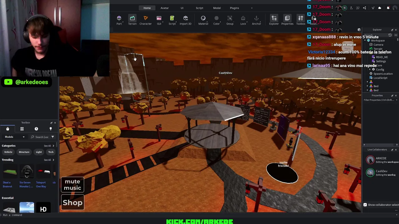The image size is (399, 224).
Task: Open the Models category dropdown
Action: pyautogui.click(x=15, y=137)
